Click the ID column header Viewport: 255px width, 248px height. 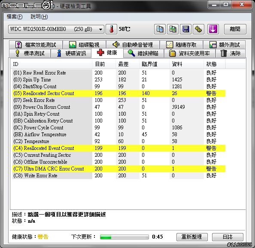point(51,64)
